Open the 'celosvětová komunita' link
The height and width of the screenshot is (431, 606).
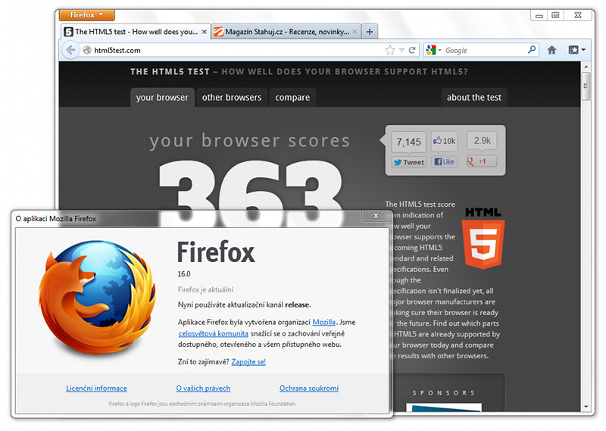214,333
